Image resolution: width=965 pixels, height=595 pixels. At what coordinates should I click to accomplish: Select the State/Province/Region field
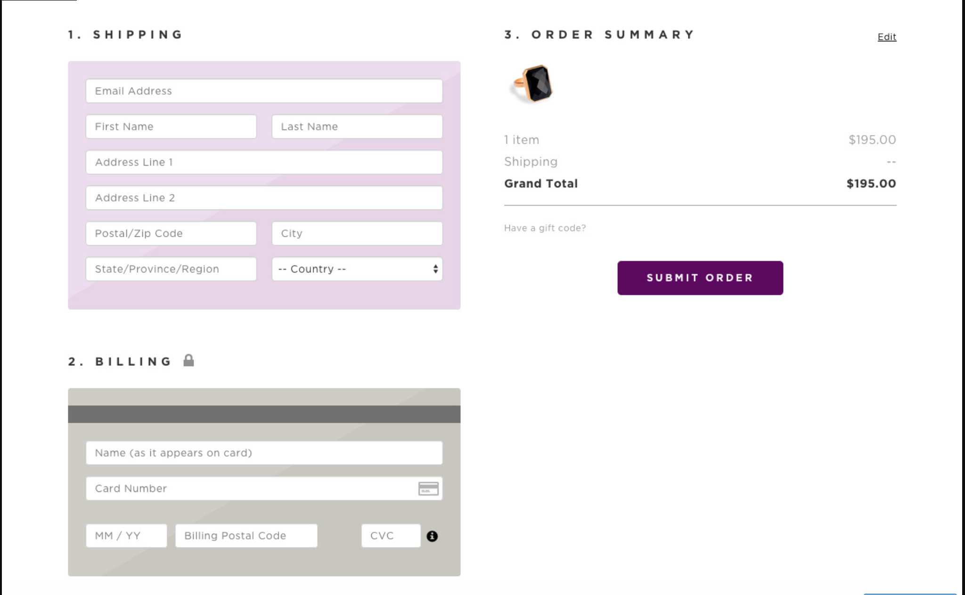(x=171, y=269)
